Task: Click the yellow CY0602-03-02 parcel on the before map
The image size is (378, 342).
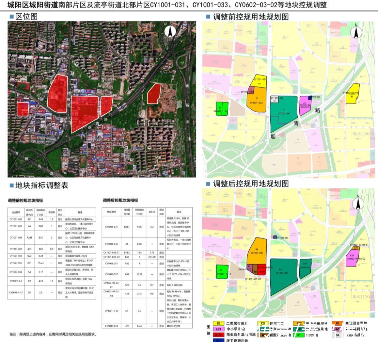Action: tap(352, 94)
